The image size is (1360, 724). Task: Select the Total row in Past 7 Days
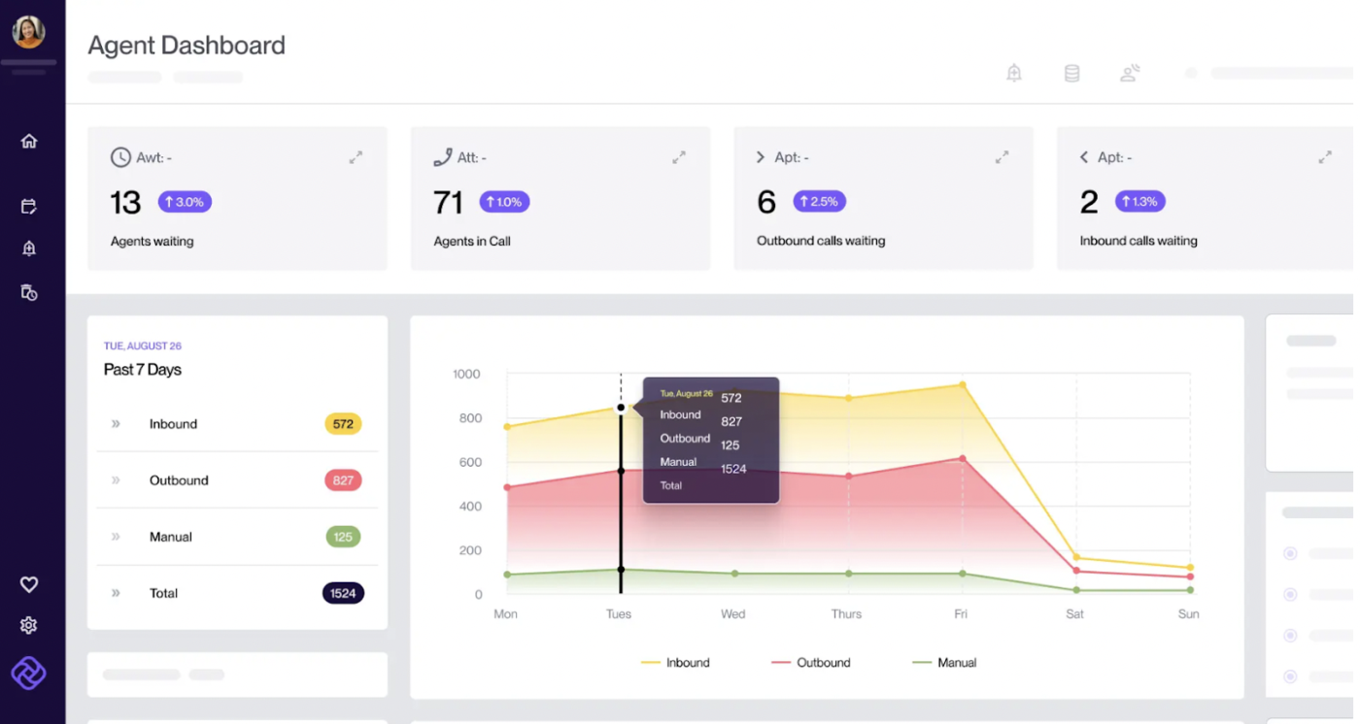237,593
